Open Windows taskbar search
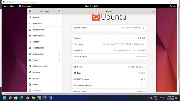180x101 pixels. click(10, 98)
